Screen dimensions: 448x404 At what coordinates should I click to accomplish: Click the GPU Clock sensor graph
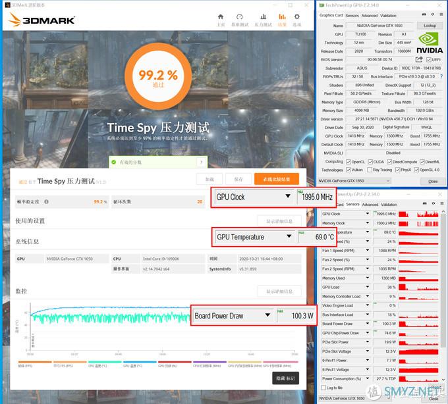click(x=418, y=214)
